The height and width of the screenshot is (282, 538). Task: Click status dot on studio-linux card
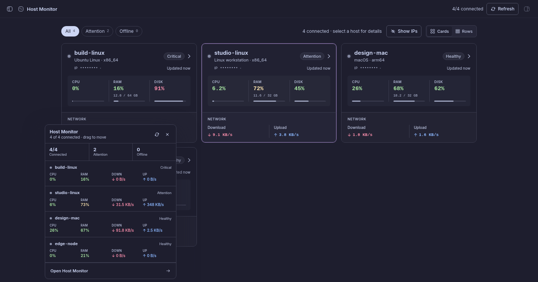pyautogui.click(x=209, y=56)
